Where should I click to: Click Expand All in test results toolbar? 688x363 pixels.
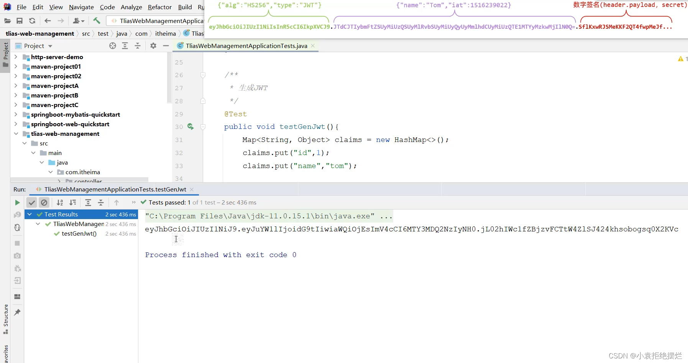pos(88,203)
